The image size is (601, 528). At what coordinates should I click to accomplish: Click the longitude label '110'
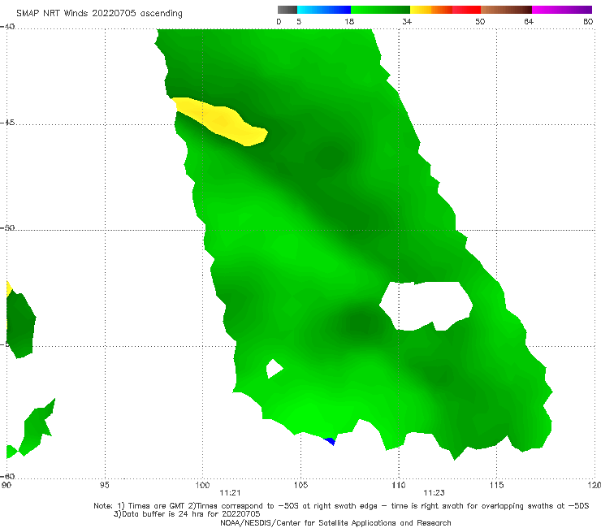coord(399,486)
